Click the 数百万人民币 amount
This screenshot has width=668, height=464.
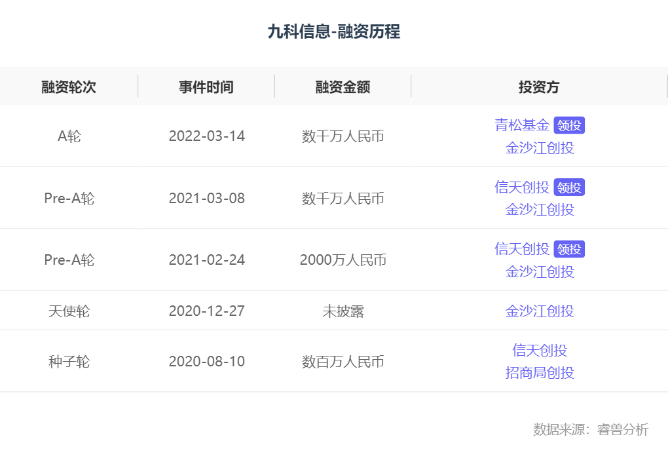coord(343,362)
